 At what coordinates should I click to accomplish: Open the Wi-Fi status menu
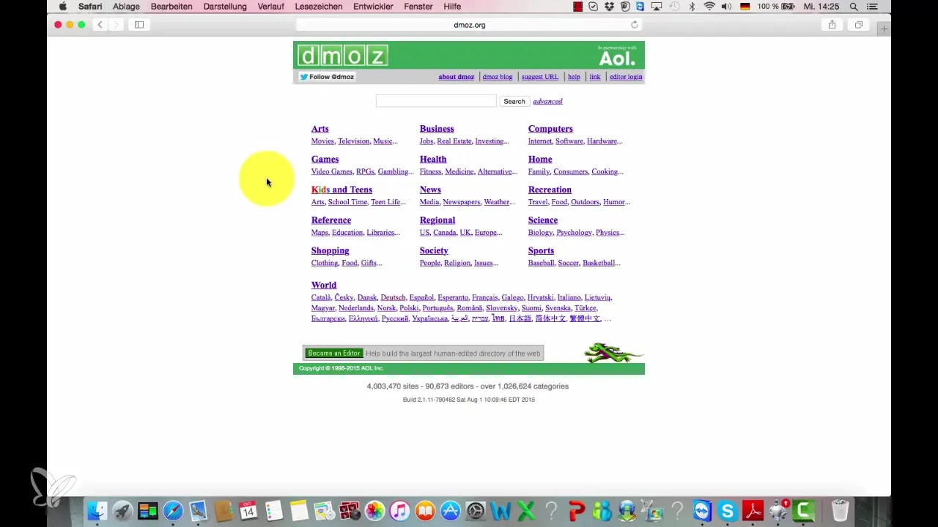(709, 7)
